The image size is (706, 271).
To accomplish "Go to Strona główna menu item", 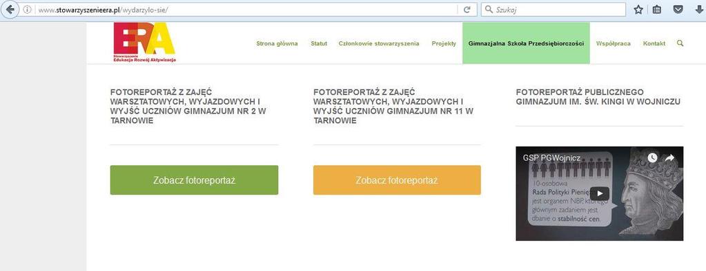I will pyautogui.click(x=277, y=43).
